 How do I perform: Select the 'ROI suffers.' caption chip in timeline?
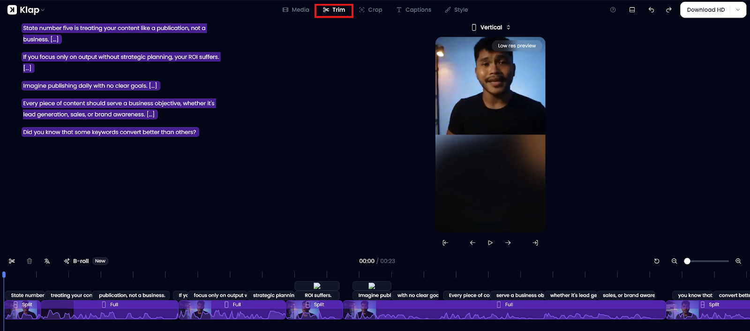pyautogui.click(x=318, y=295)
